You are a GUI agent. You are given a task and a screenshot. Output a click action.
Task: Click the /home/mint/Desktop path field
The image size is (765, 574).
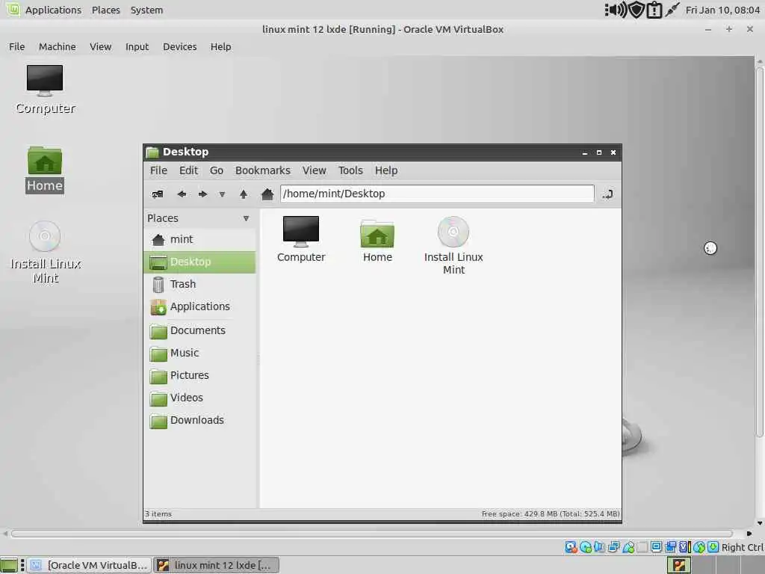(437, 194)
